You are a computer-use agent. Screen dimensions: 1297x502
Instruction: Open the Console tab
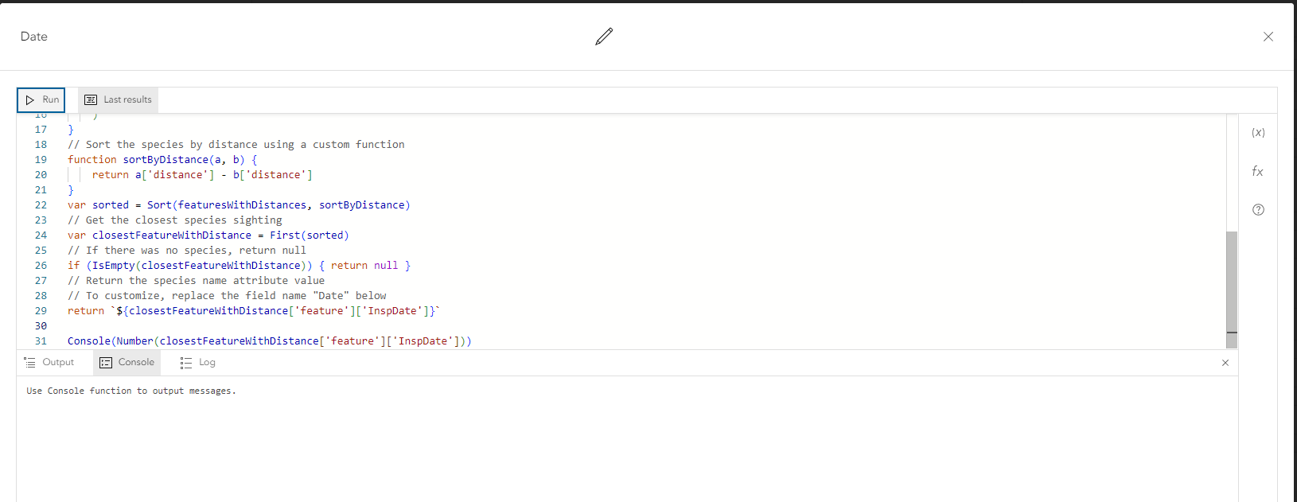[x=127, y=362]
